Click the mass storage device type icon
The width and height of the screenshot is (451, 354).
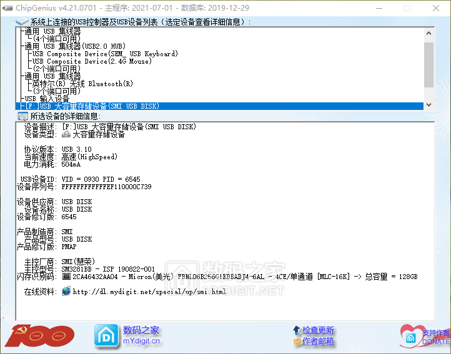click(x=66, y=134)
